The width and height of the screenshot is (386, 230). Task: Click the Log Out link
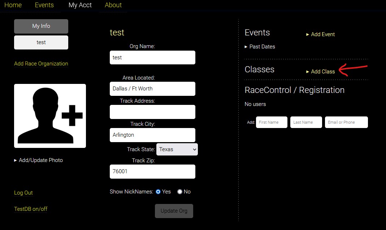23,193
